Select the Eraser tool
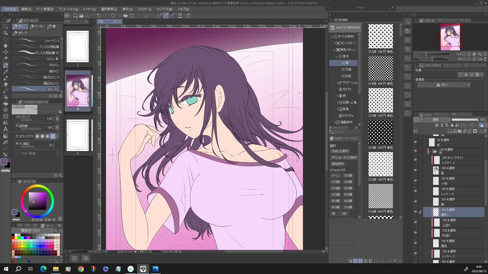488x274 pixels. [x=6, y=84]
